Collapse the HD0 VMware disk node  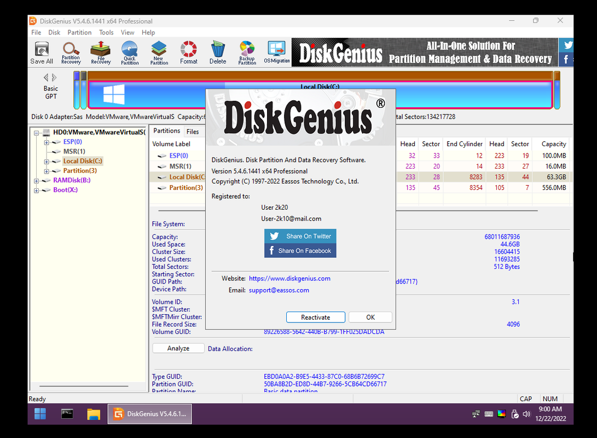[37, 133]
